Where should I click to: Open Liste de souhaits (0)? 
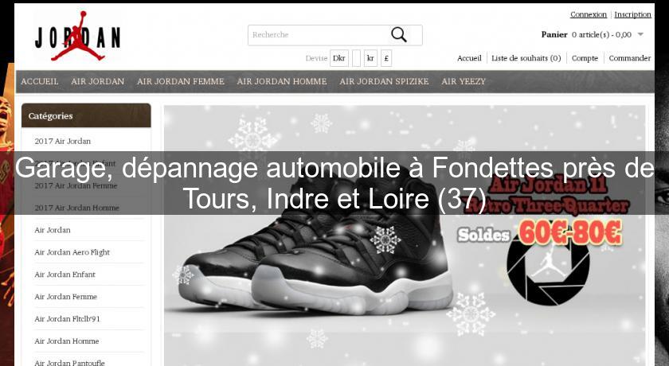point(526,58)
